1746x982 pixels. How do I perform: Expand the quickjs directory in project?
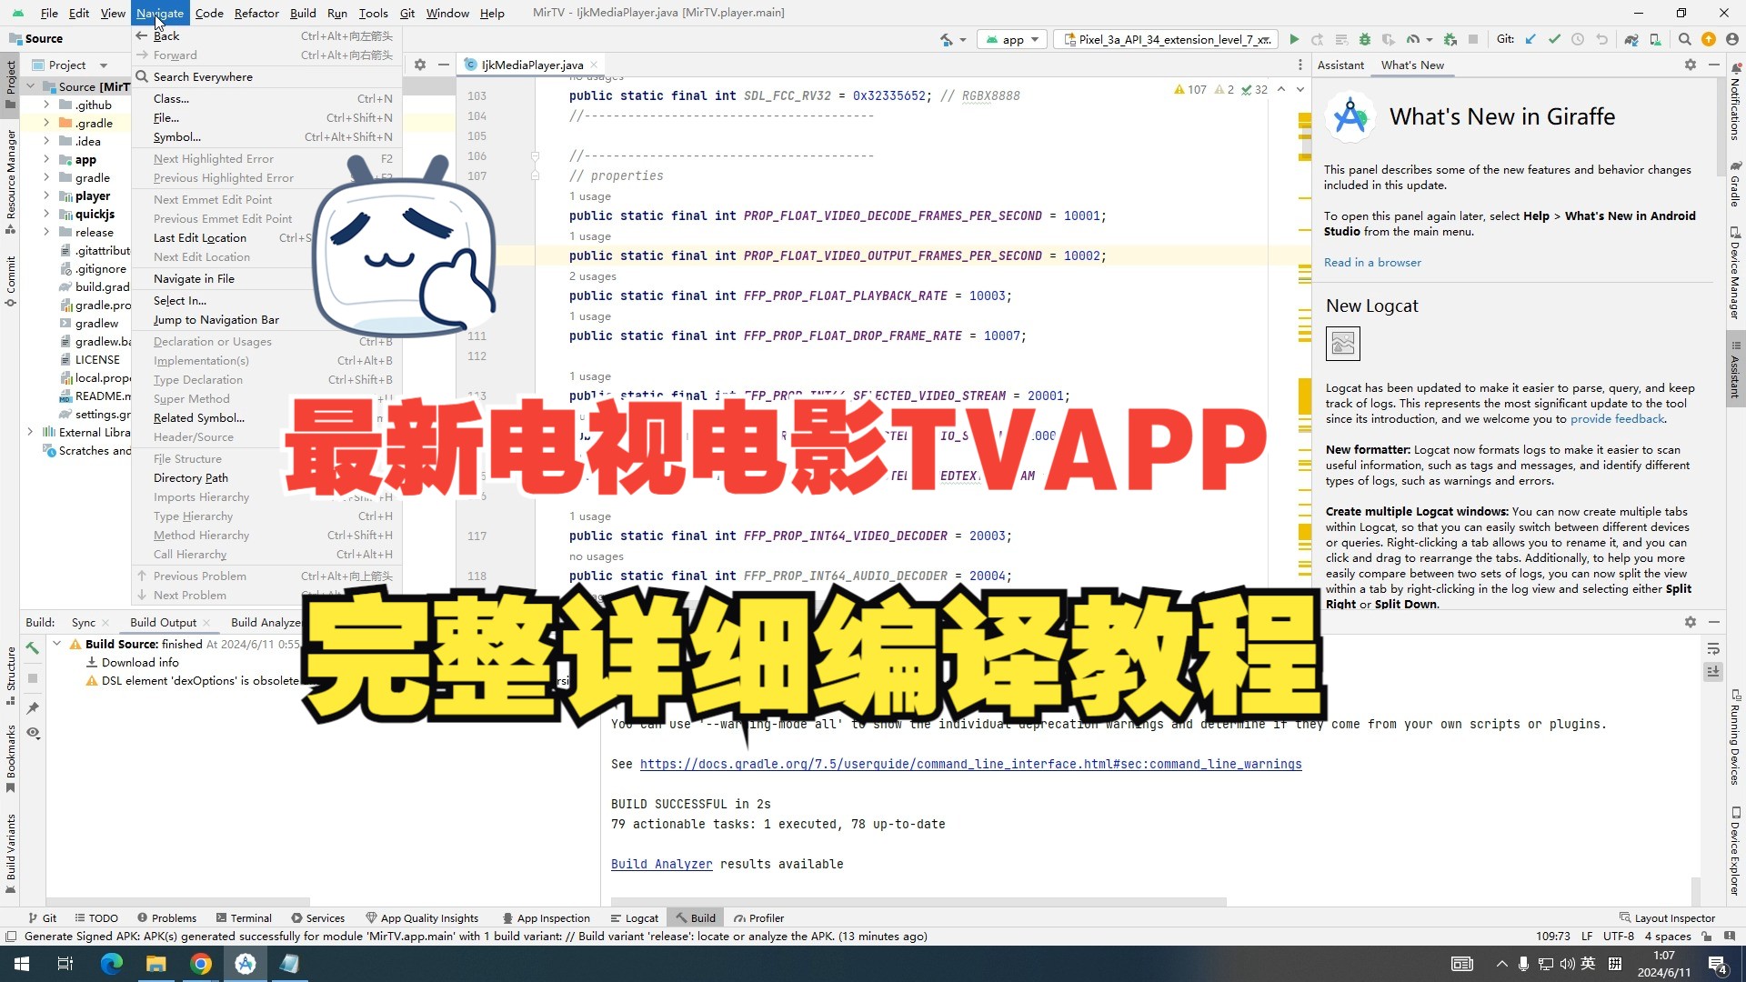point(45,214)
